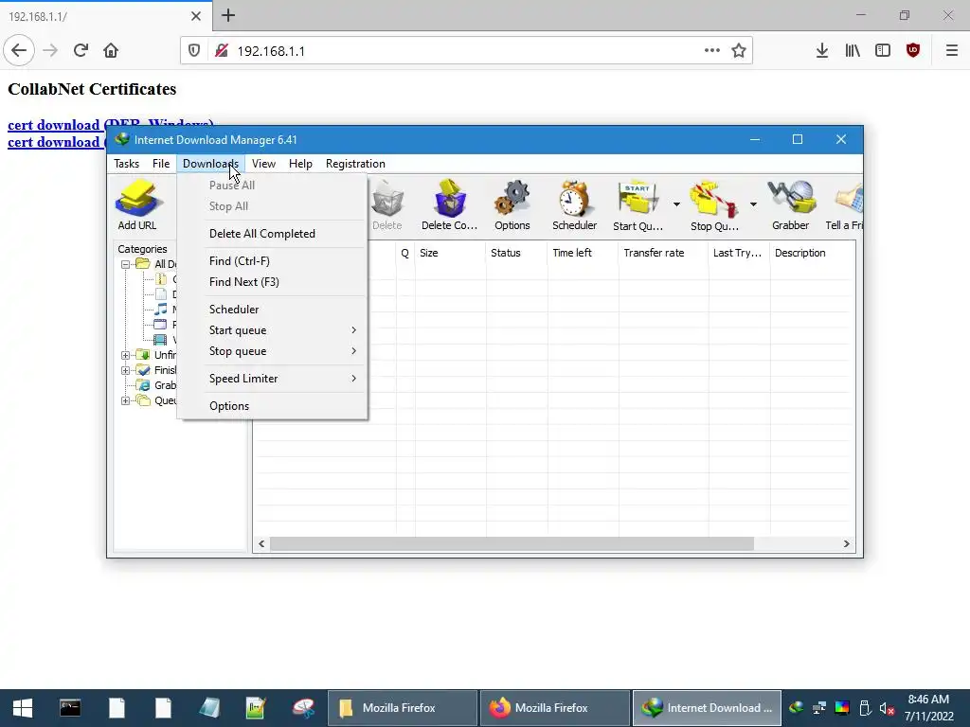The width and height of the screenshot is (970, 727).
Task: Open Stop Queue dropdown arrow
Action: click(x=753, y=204)
